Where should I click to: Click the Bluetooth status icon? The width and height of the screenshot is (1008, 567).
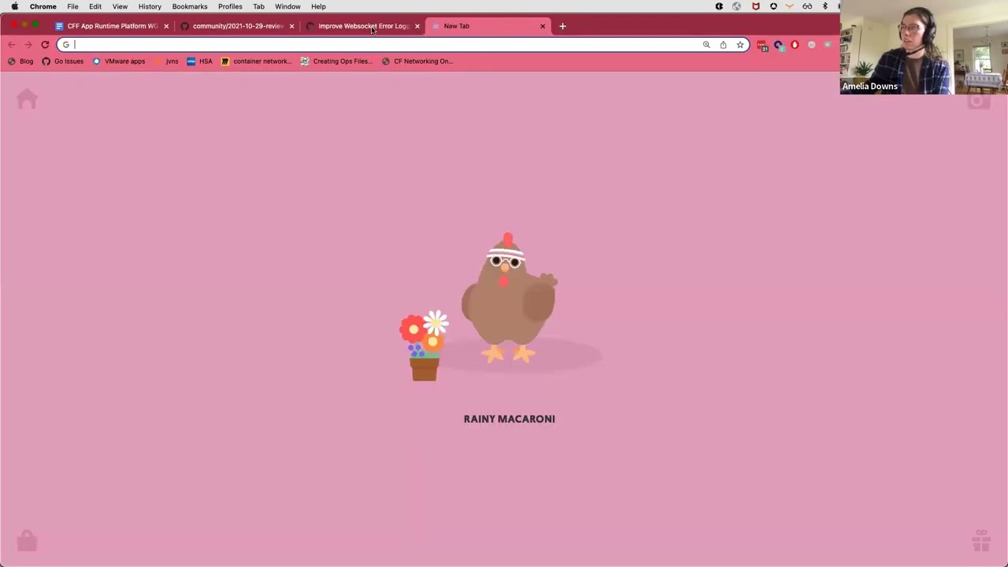[825, 6]
